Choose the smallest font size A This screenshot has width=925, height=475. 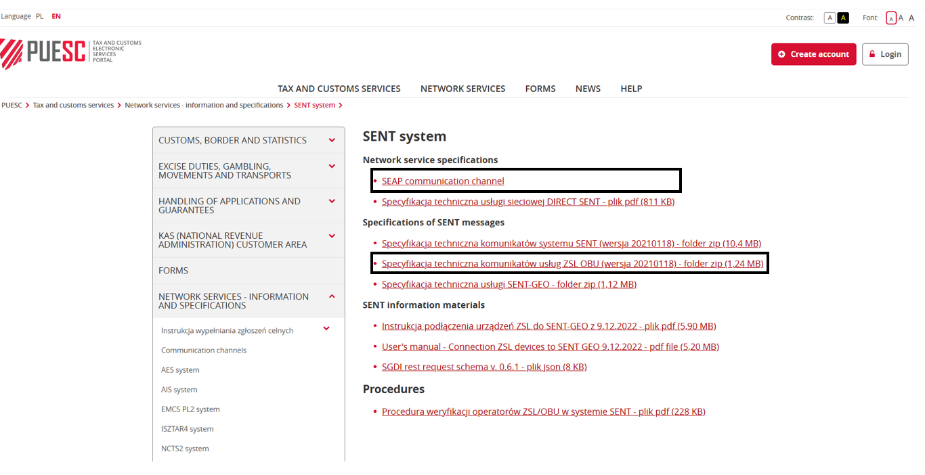coord(891,18)
